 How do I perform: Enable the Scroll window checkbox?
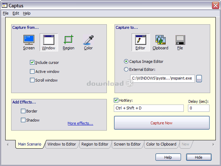[32, 80]
